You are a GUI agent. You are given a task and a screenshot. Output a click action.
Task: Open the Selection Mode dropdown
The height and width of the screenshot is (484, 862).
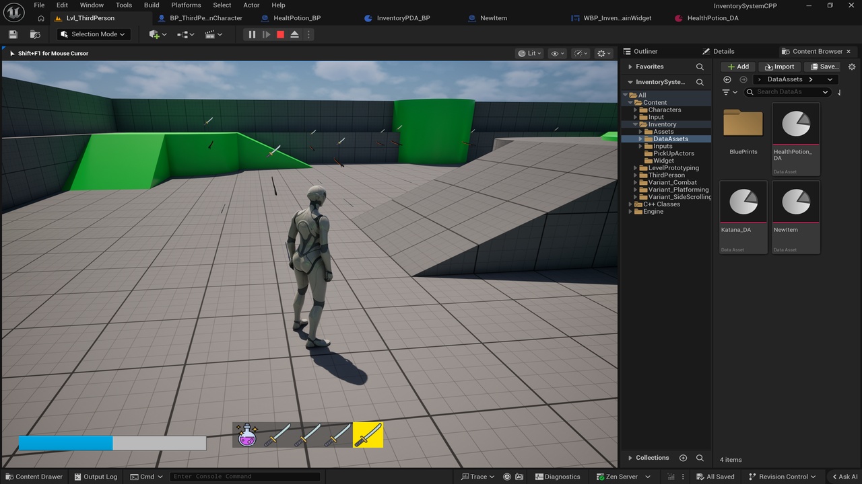[x=93, y=34]
